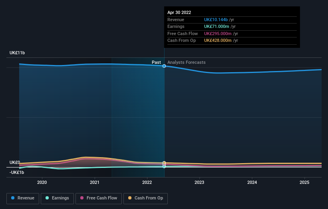The height and width of the screenshot is (209, 328).
Task: Toggle the Cash From Op legend button
Action: click(145, 198)
